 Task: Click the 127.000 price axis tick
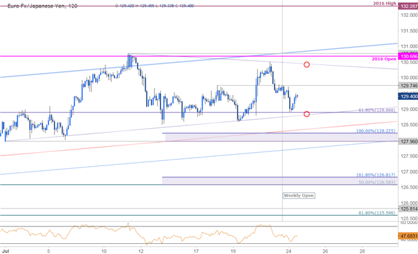click(409, 172)
